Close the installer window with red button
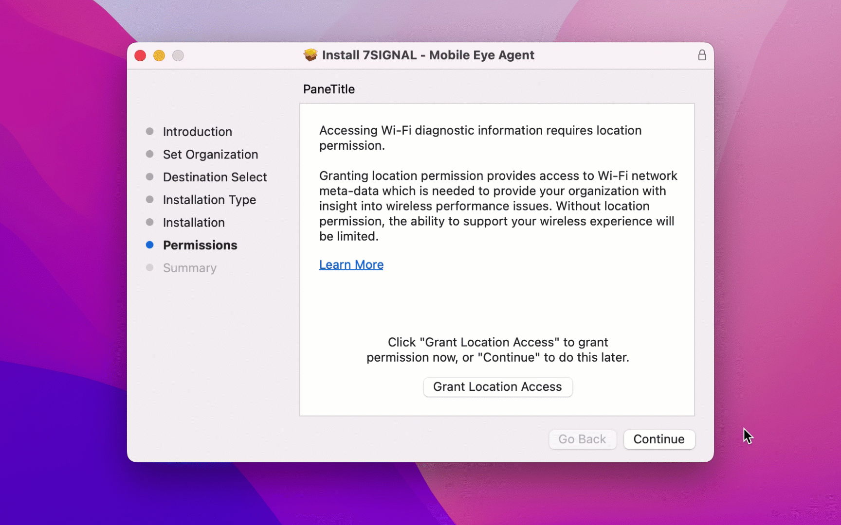This screenshot has height=525, width=841. 140,55
